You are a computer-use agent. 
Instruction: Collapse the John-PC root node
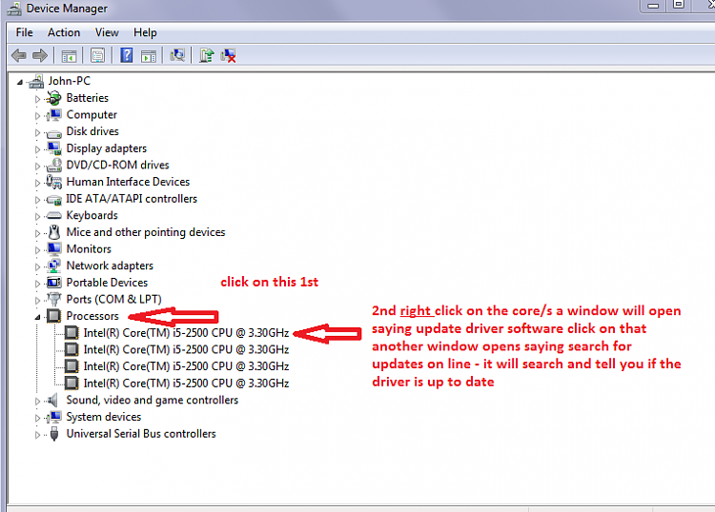point(20,83)
